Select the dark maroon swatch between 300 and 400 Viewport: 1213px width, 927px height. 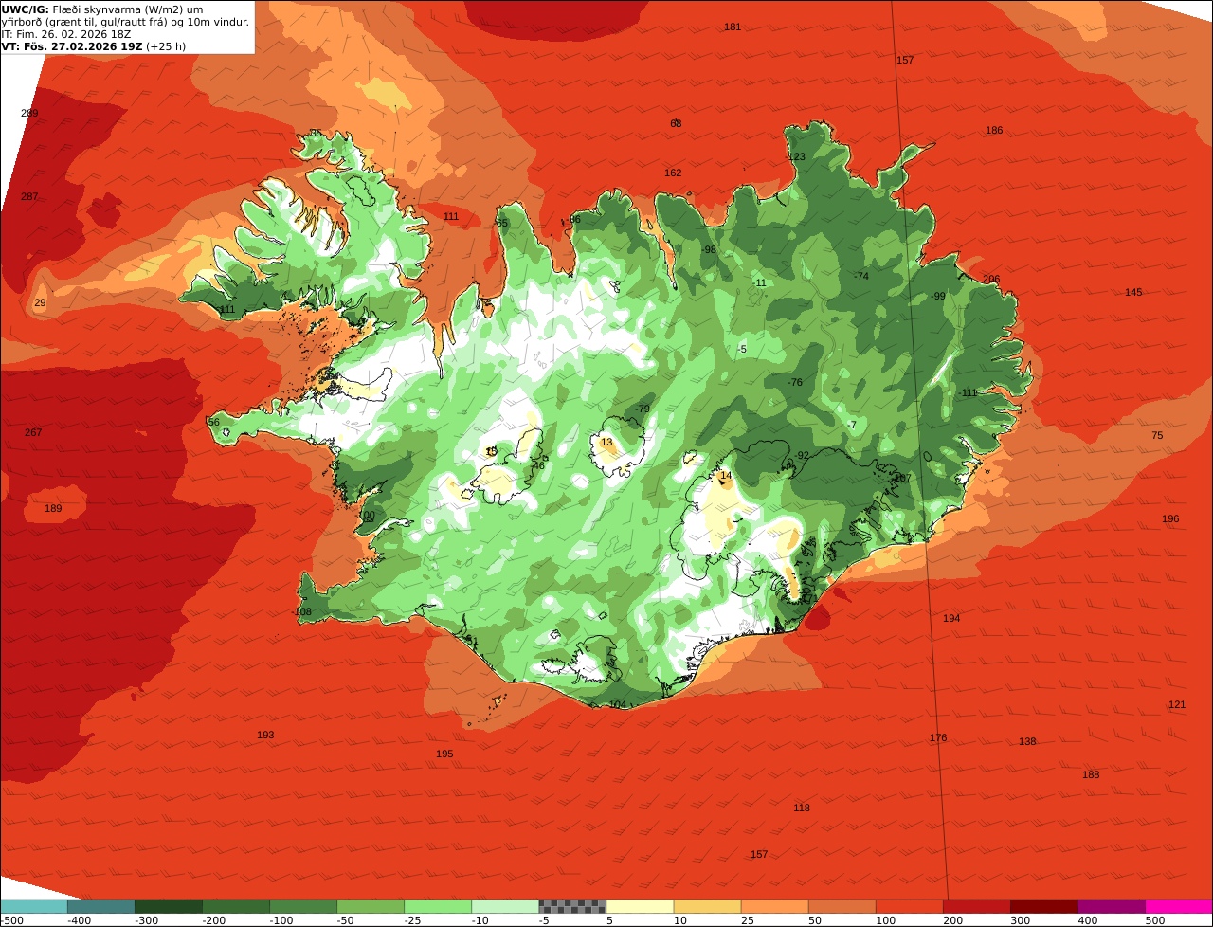1044,906
